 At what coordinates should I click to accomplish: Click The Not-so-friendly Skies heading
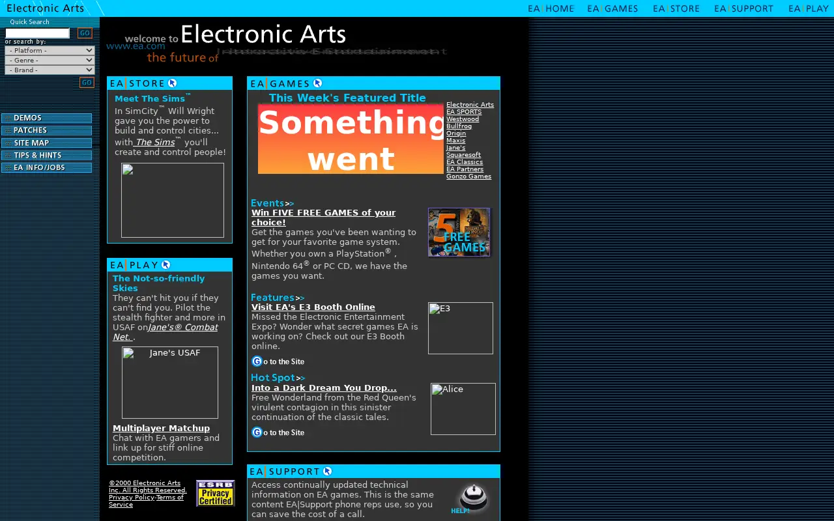coord(158,283)
